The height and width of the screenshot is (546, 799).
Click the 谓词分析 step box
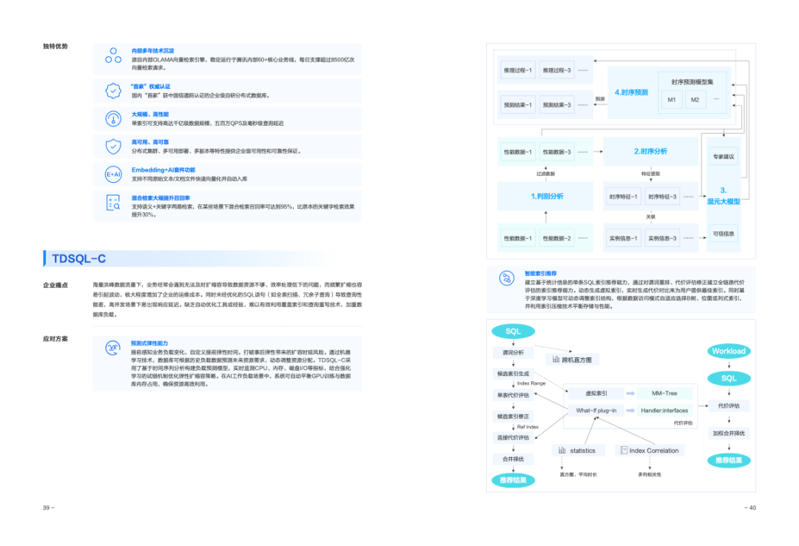(x=513, y=352)
